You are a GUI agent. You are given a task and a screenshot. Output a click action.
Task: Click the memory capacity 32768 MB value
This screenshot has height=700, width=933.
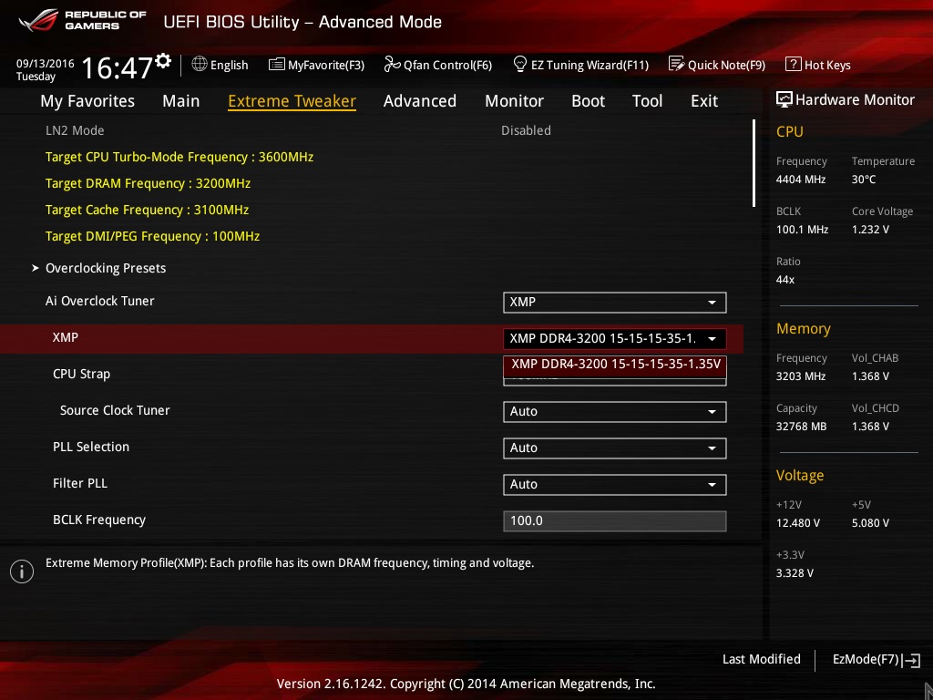click(802, 427)
